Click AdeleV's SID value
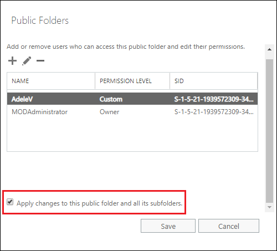Viewport: 277px width, 251px height. 214,99
